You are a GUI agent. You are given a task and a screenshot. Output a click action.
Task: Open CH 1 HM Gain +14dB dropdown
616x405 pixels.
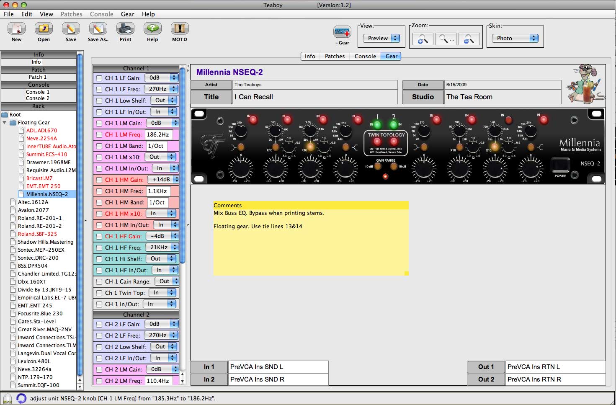[164, 179]
